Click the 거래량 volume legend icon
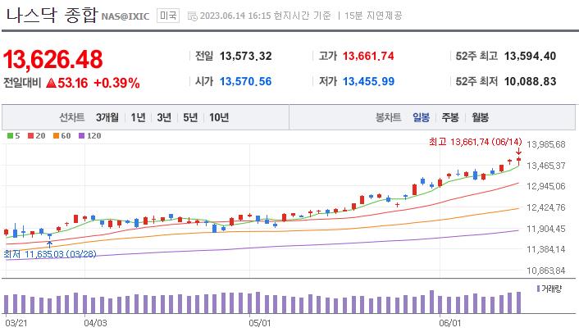 [x=538, y=289]
